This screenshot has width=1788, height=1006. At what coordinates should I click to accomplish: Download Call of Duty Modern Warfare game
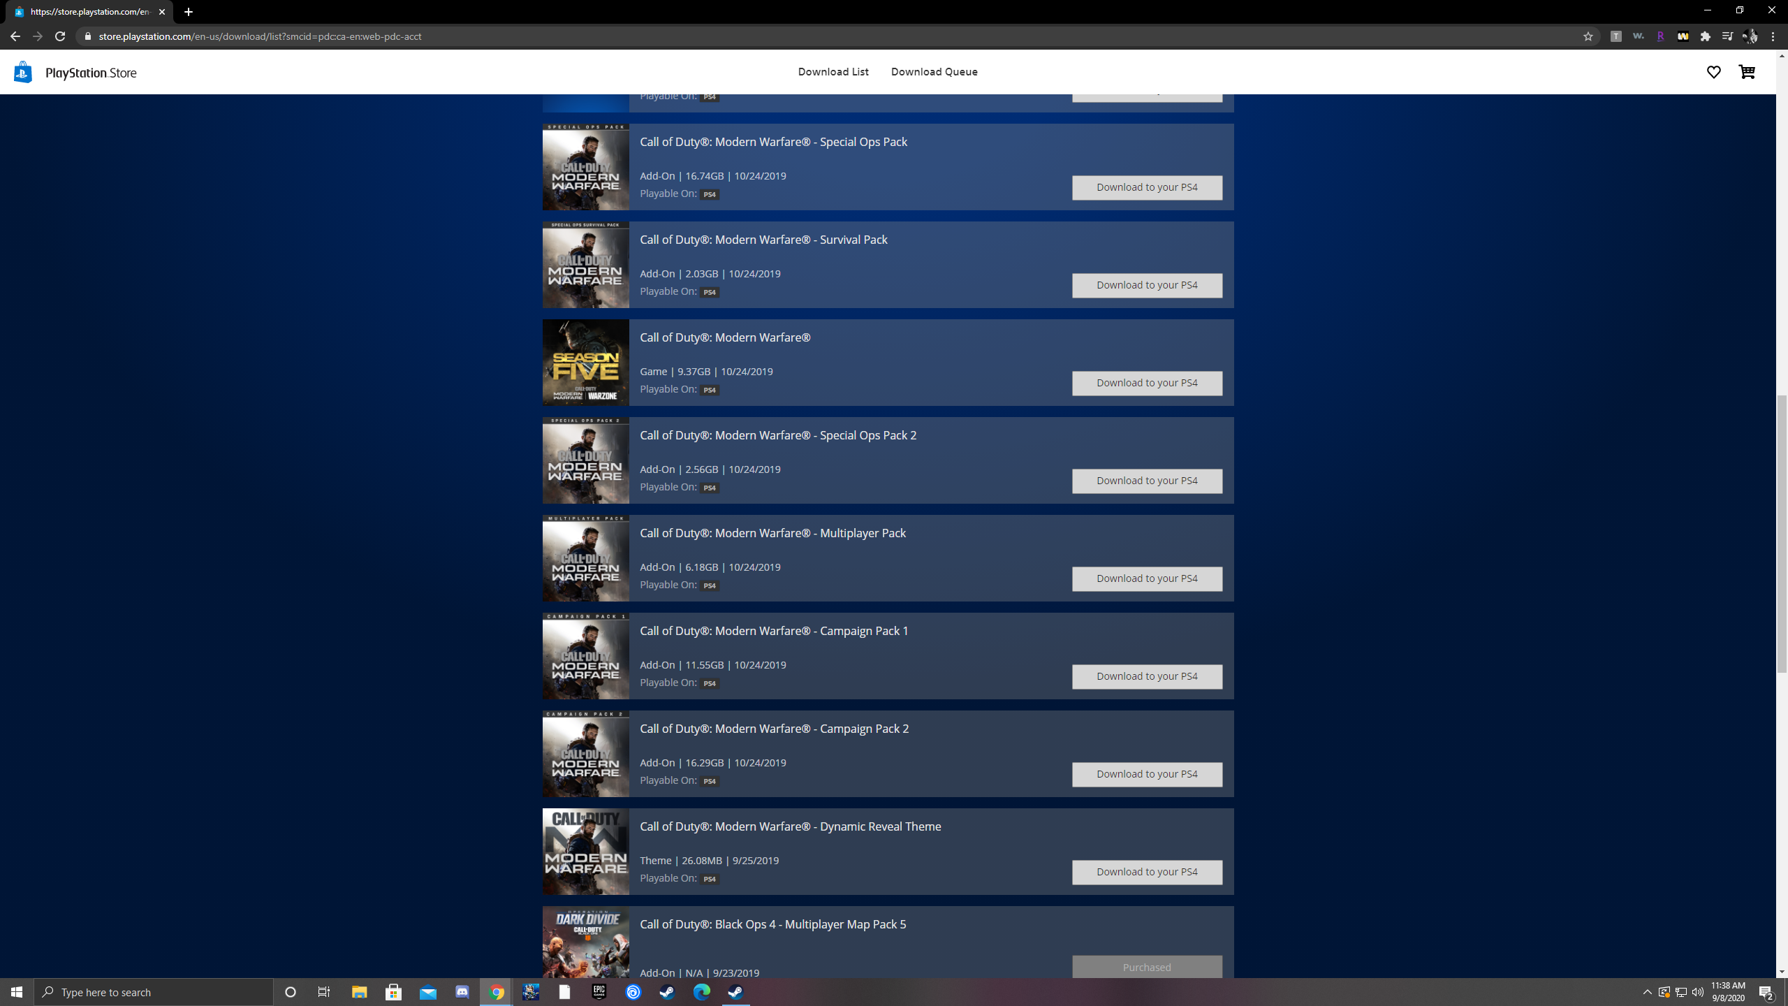(1147, 382)
